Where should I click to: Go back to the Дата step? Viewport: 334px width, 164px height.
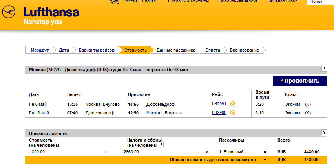(64, 50)
